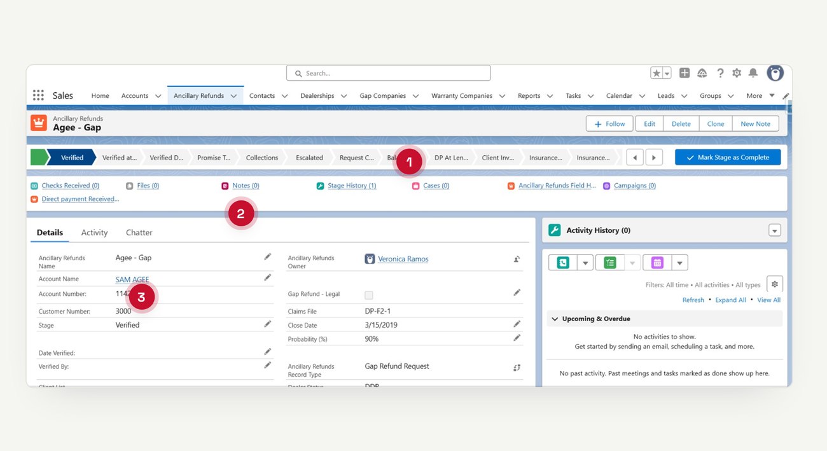Open the Favorites list dropdown arrow
The height and width of the screenshot is (451, 827).
667,73
